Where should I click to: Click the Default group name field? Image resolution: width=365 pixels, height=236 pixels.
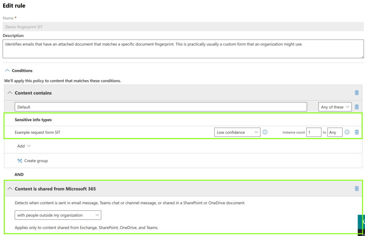160,107
